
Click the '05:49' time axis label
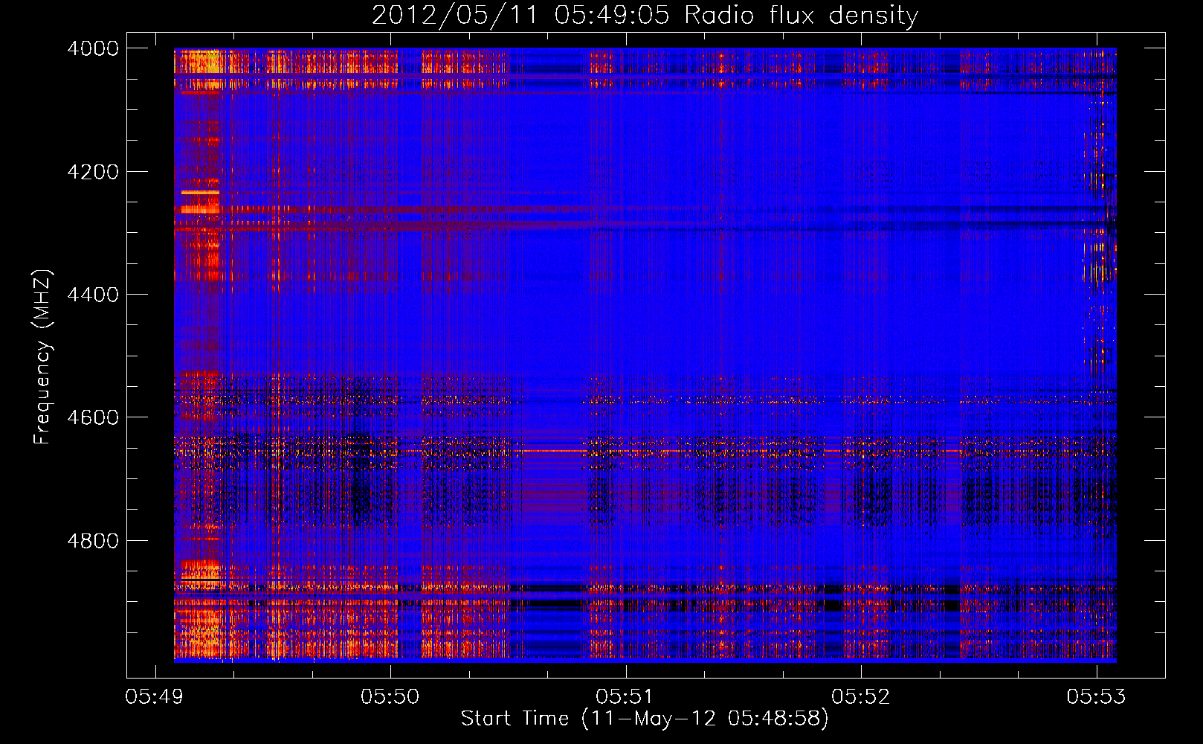155,697
